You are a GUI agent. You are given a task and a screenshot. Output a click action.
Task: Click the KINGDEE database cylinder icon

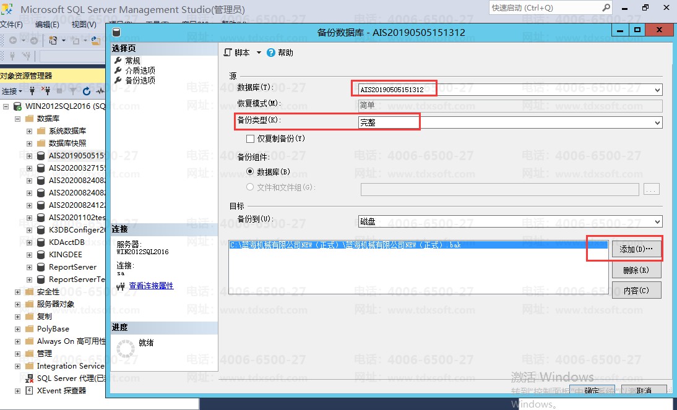(41, 255)
